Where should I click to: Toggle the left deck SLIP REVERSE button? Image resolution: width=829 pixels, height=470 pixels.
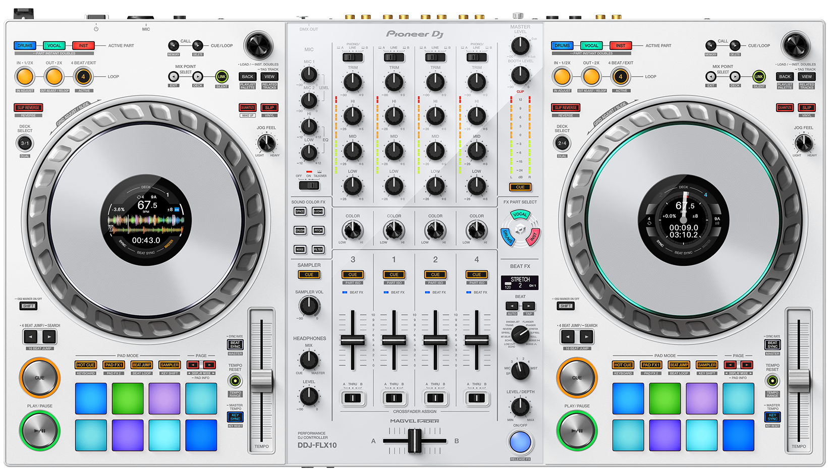coord(28,107)
